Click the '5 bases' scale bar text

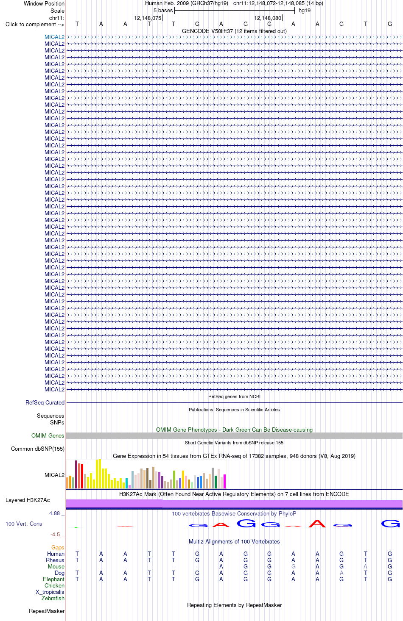[163, 10]
